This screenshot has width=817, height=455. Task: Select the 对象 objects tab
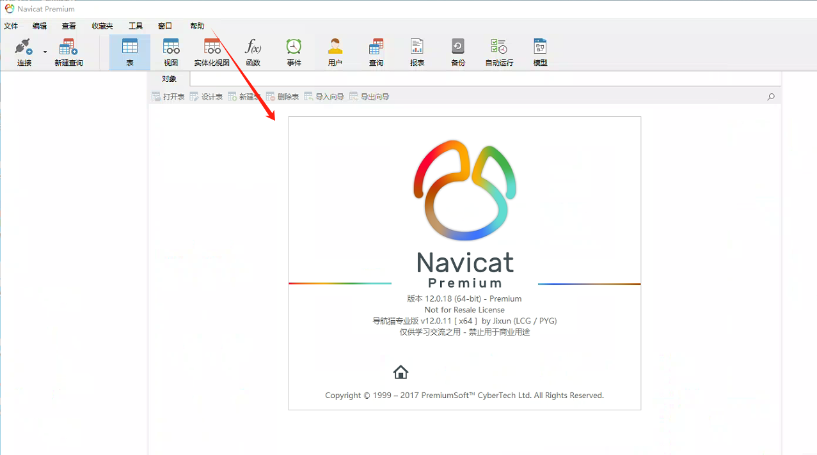point(169,79)
